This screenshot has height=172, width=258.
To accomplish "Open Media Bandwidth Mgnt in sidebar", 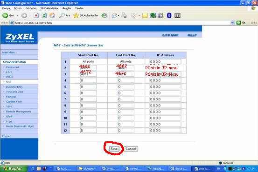I will click(x=20, y=126).
